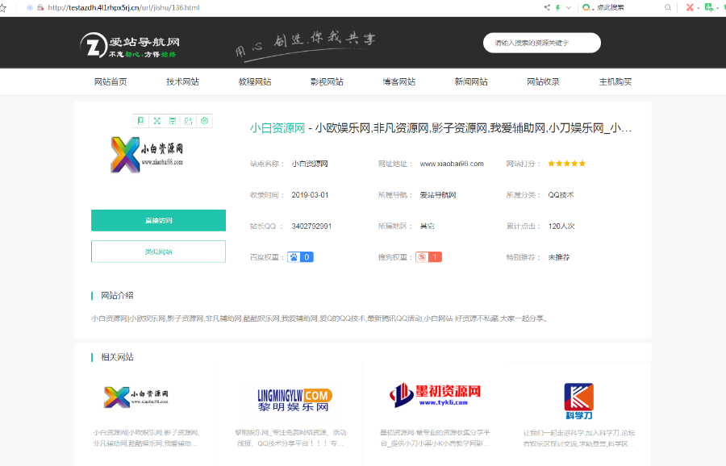
Task: Click the Baidu weight paw badge
Action: [300, 257]
